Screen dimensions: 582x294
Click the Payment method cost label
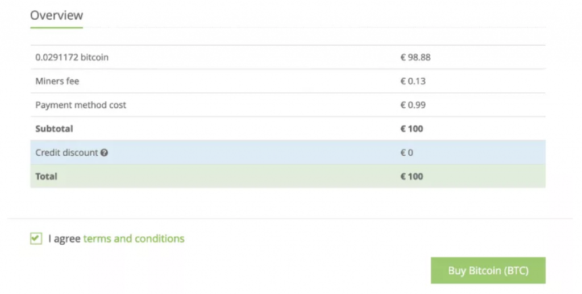coord(81,105)
